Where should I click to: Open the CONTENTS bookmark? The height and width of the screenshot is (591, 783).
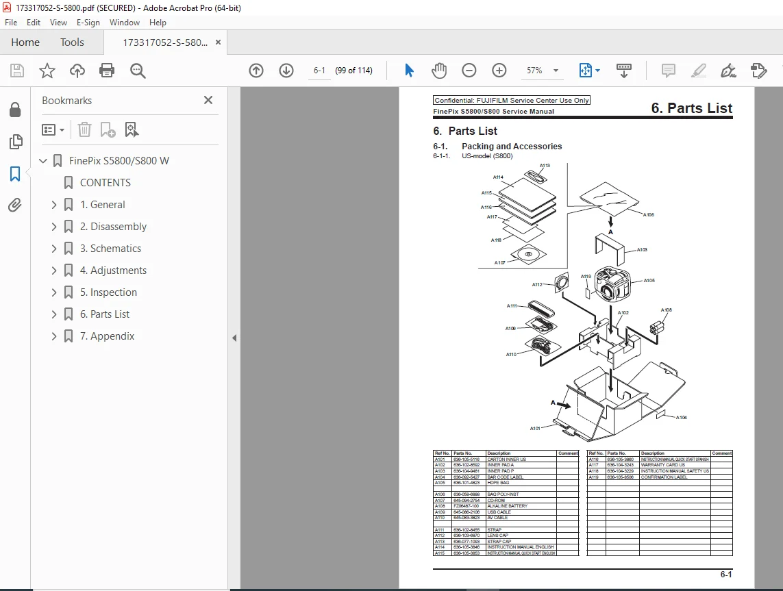[x=105, y=183]
